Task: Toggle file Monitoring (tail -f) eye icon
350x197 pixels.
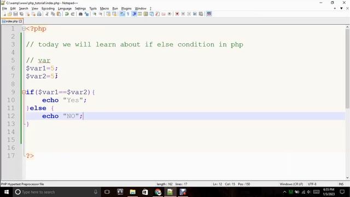Action: click(x=170, y=14)
